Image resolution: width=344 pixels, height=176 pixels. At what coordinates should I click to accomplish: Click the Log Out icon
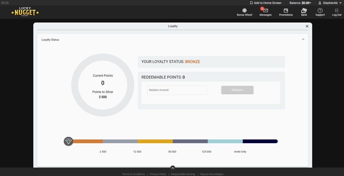point(336,11)
